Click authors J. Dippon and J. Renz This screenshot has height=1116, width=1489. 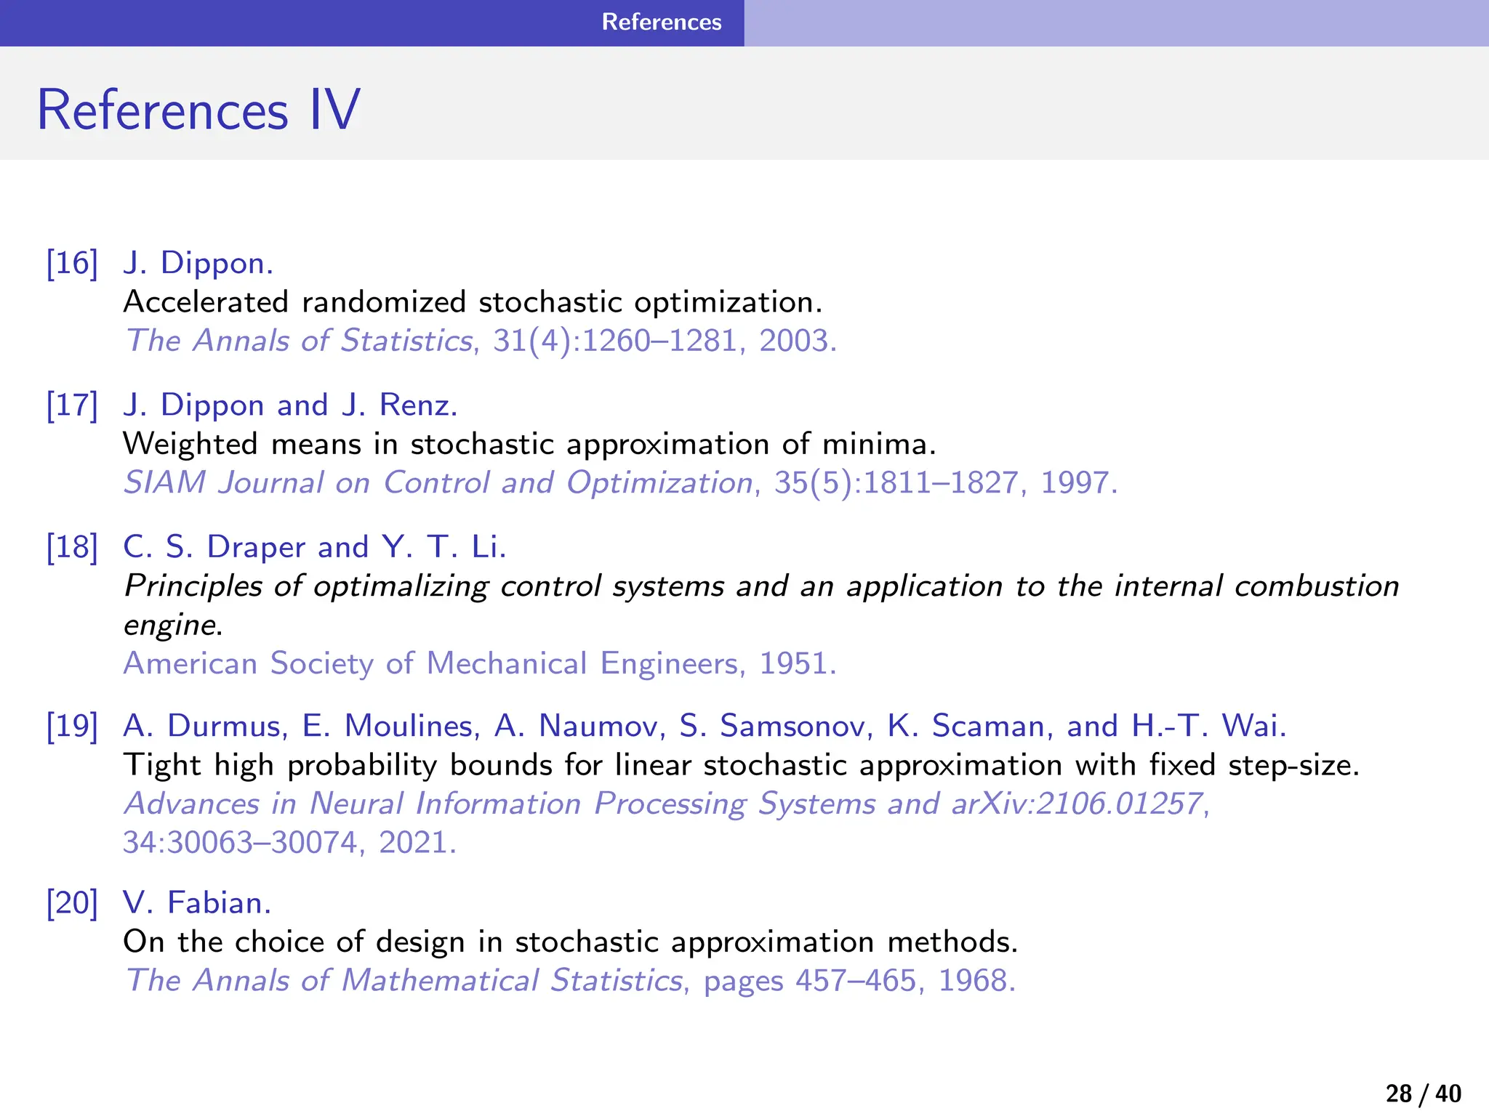290,405
